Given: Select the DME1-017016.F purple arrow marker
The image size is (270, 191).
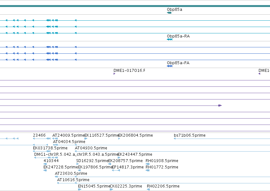Looking at the screenshot, I should pos(114,74).
